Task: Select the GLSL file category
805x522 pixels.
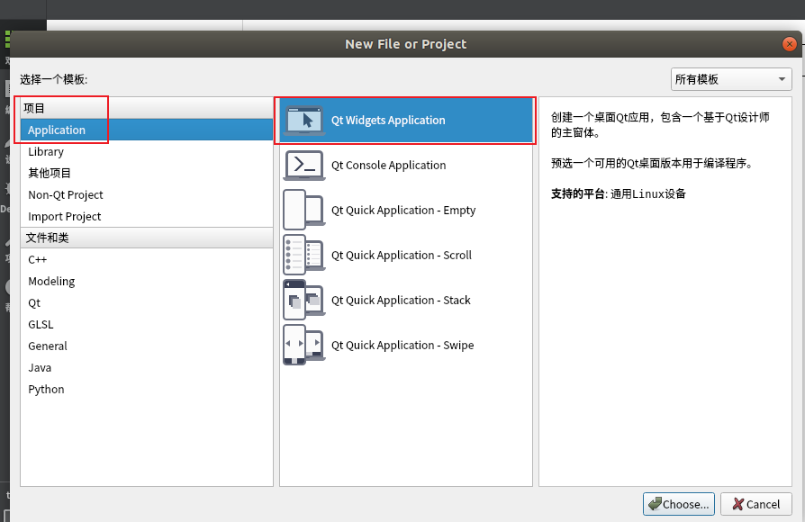Action: pyautogui.click(x=147, y=324)
